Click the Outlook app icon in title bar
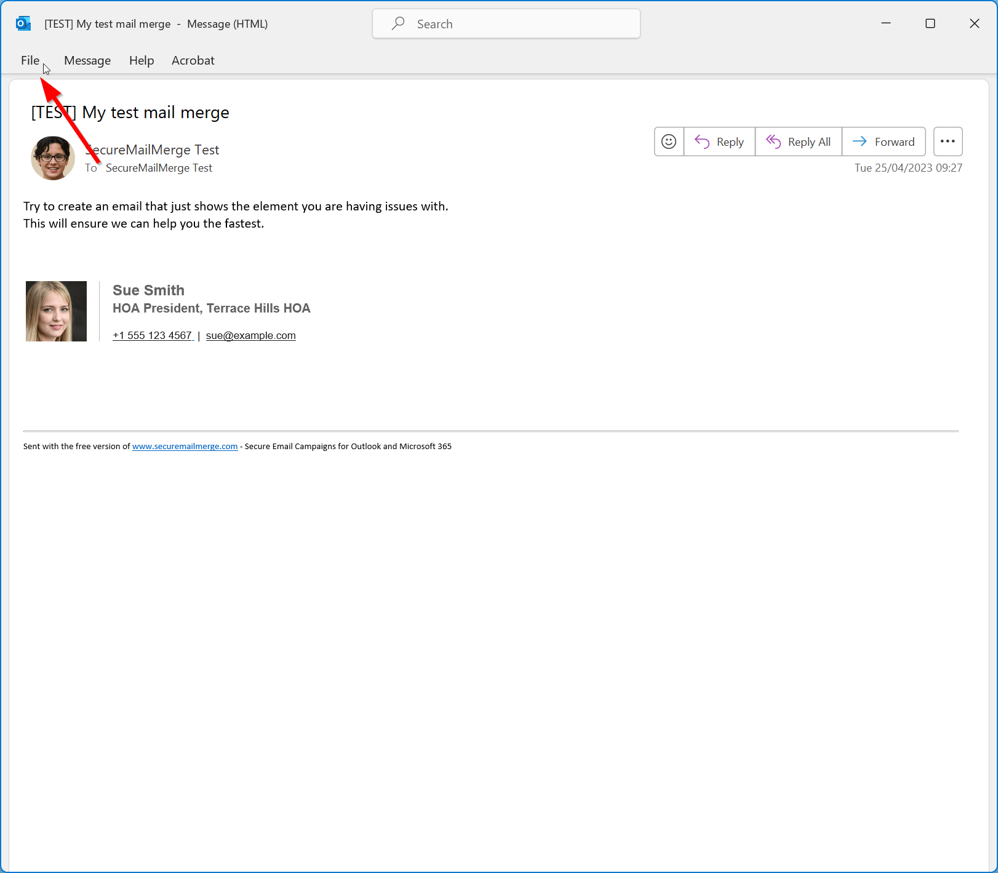Viewport: 998px width, 873px height. pyautogui.click(x=23, y=23)
